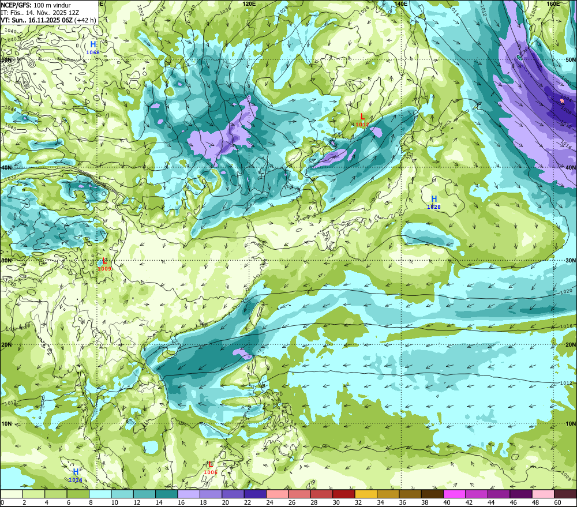Click the 1036 isobar label

(225, 11)
